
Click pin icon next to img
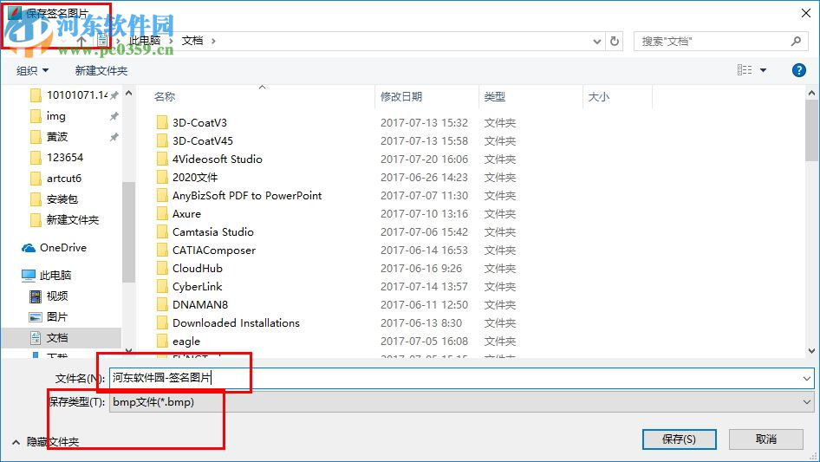[x=114, y=116]
